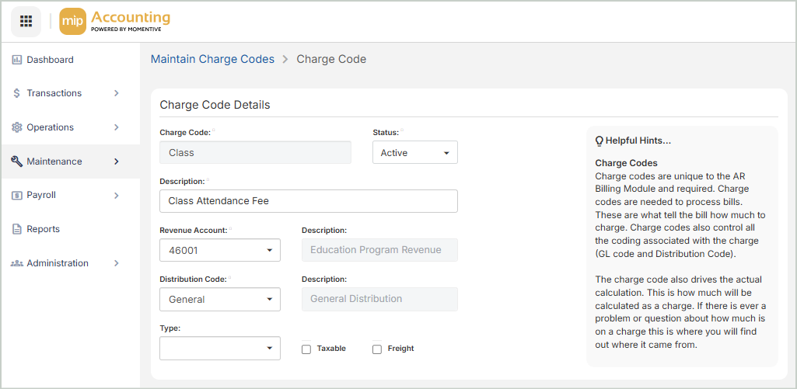Tick the Freight checkbox

[377, 349]
